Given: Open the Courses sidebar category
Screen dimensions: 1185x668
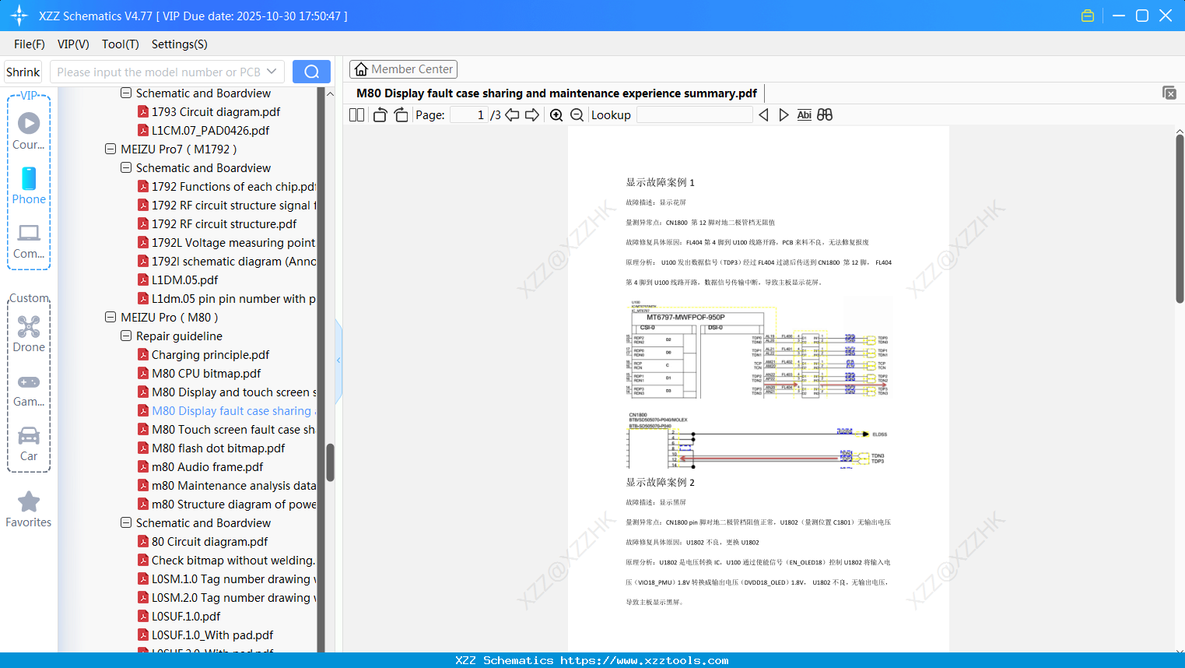Looking at the screenshot, I should [29, 132].
